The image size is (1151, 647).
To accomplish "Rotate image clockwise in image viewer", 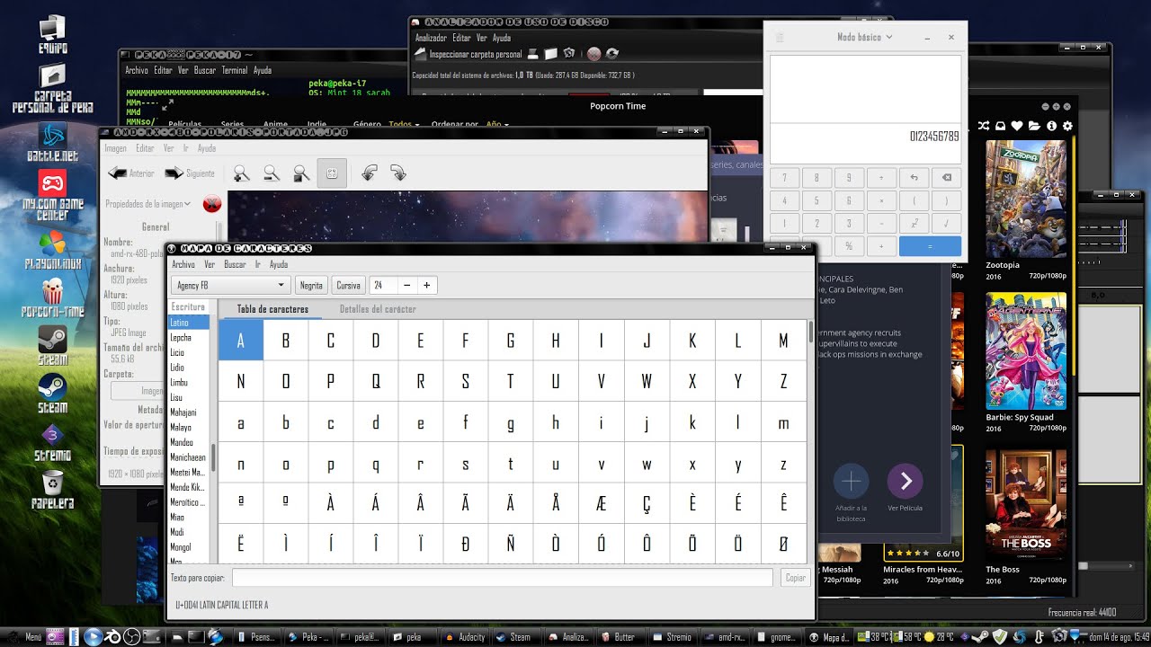I will click(397, 173).
